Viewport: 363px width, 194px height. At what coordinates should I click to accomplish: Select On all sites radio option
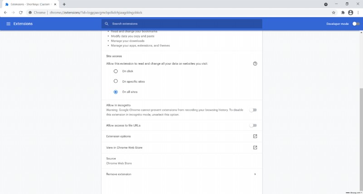tap(116, 92)
